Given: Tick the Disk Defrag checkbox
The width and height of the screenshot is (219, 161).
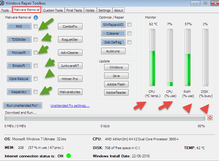Looking at the screenshot, I should [x=130, y=42].
